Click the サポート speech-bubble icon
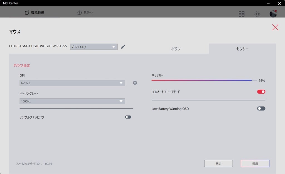This screenshot has height=174, width=285. 79,13
